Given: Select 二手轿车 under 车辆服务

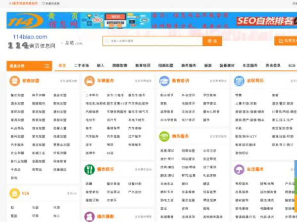Looking at the screenshot, I should pos(92,95).
